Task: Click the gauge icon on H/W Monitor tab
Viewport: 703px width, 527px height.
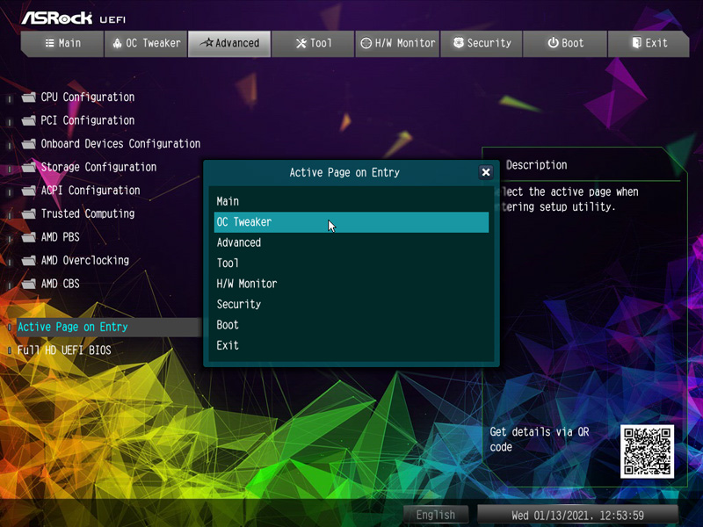Action: (366, 43)
